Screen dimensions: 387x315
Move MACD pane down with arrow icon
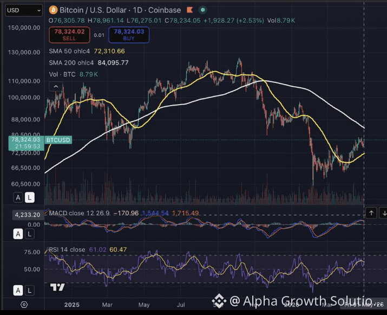384,213
